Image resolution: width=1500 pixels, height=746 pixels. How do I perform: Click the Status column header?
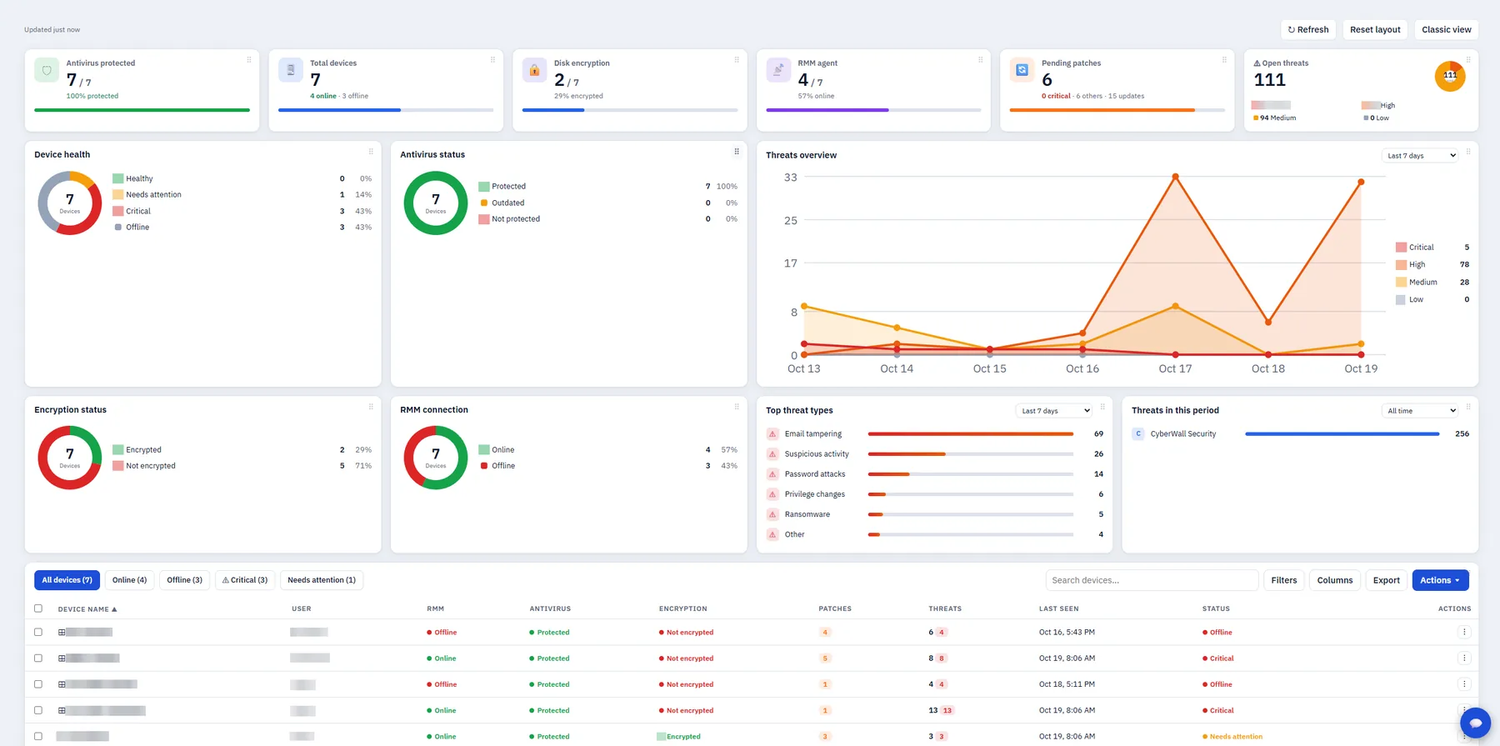pos(1216,609)
